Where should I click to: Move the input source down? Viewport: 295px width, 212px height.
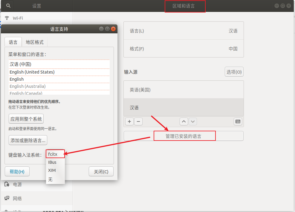point(193,121)
